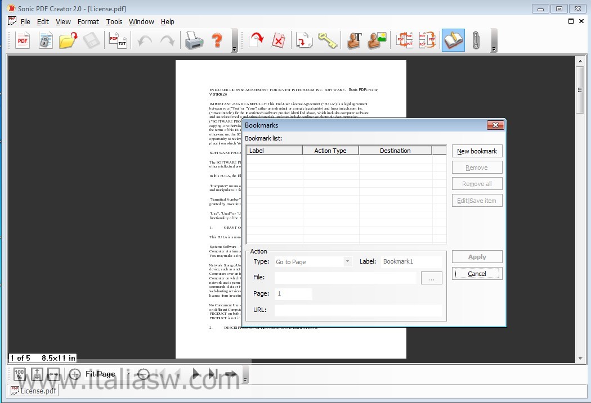Click the rotate page red arrow icon
Screen dimensions: 591x403
[x=256, y=40]
